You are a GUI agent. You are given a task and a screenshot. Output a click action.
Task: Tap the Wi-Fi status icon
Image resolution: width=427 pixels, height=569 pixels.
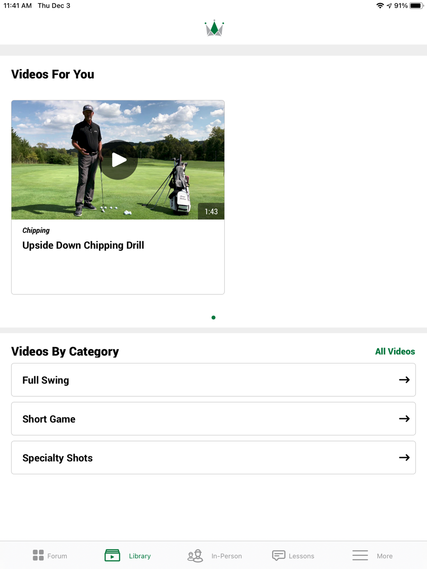[x=380, y=6]
